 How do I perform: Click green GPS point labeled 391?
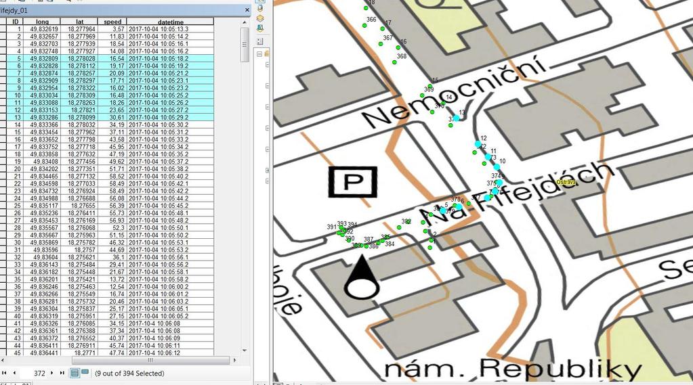pos(339,233)
